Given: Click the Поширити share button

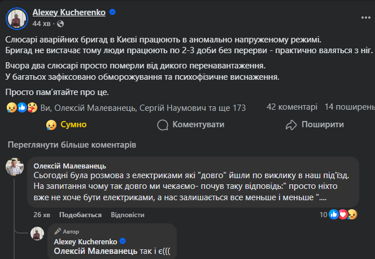Looking at the screenshot, I should [x=315, y=125].
